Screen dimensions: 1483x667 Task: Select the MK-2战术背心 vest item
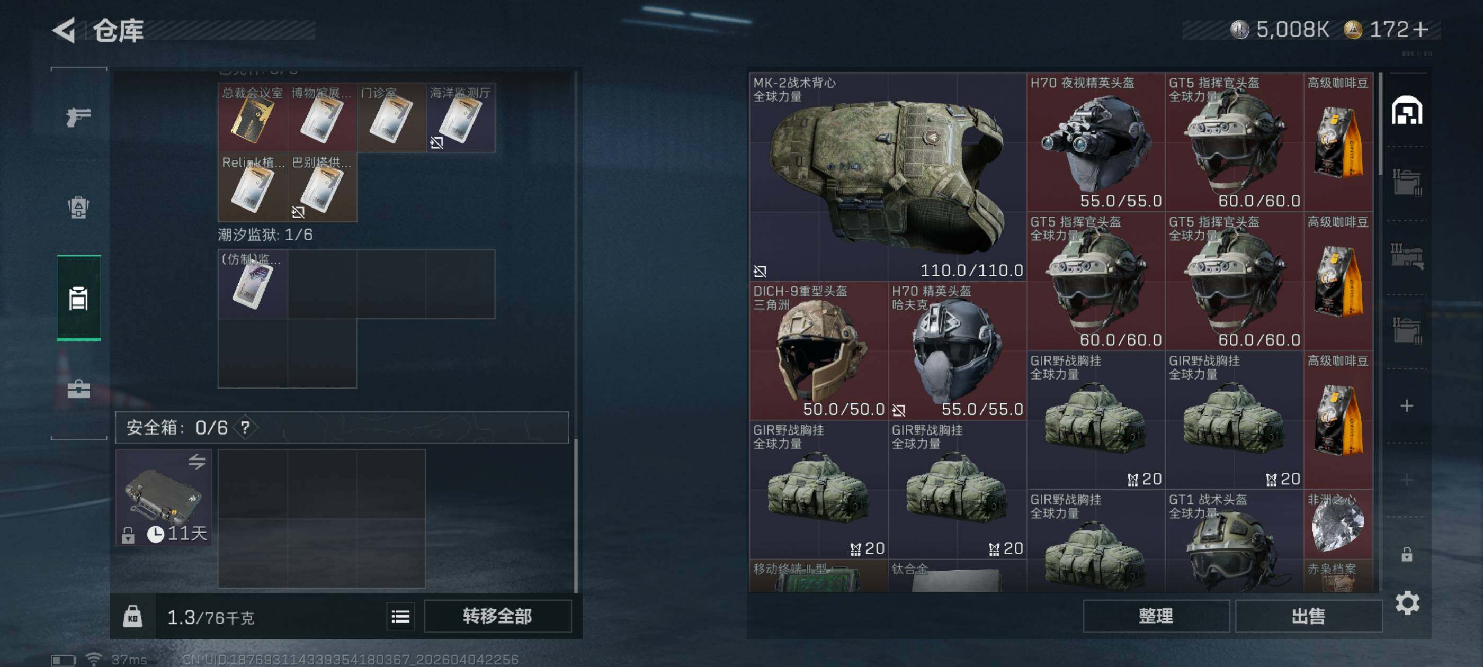(x=887, y=177)
